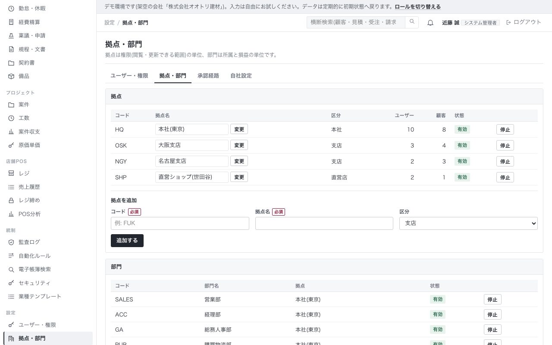The height and width of the screenshot is (345, 552).
Task: Click the register icon beside レジ
Action: pyautogui.click(x=11, y=173)
